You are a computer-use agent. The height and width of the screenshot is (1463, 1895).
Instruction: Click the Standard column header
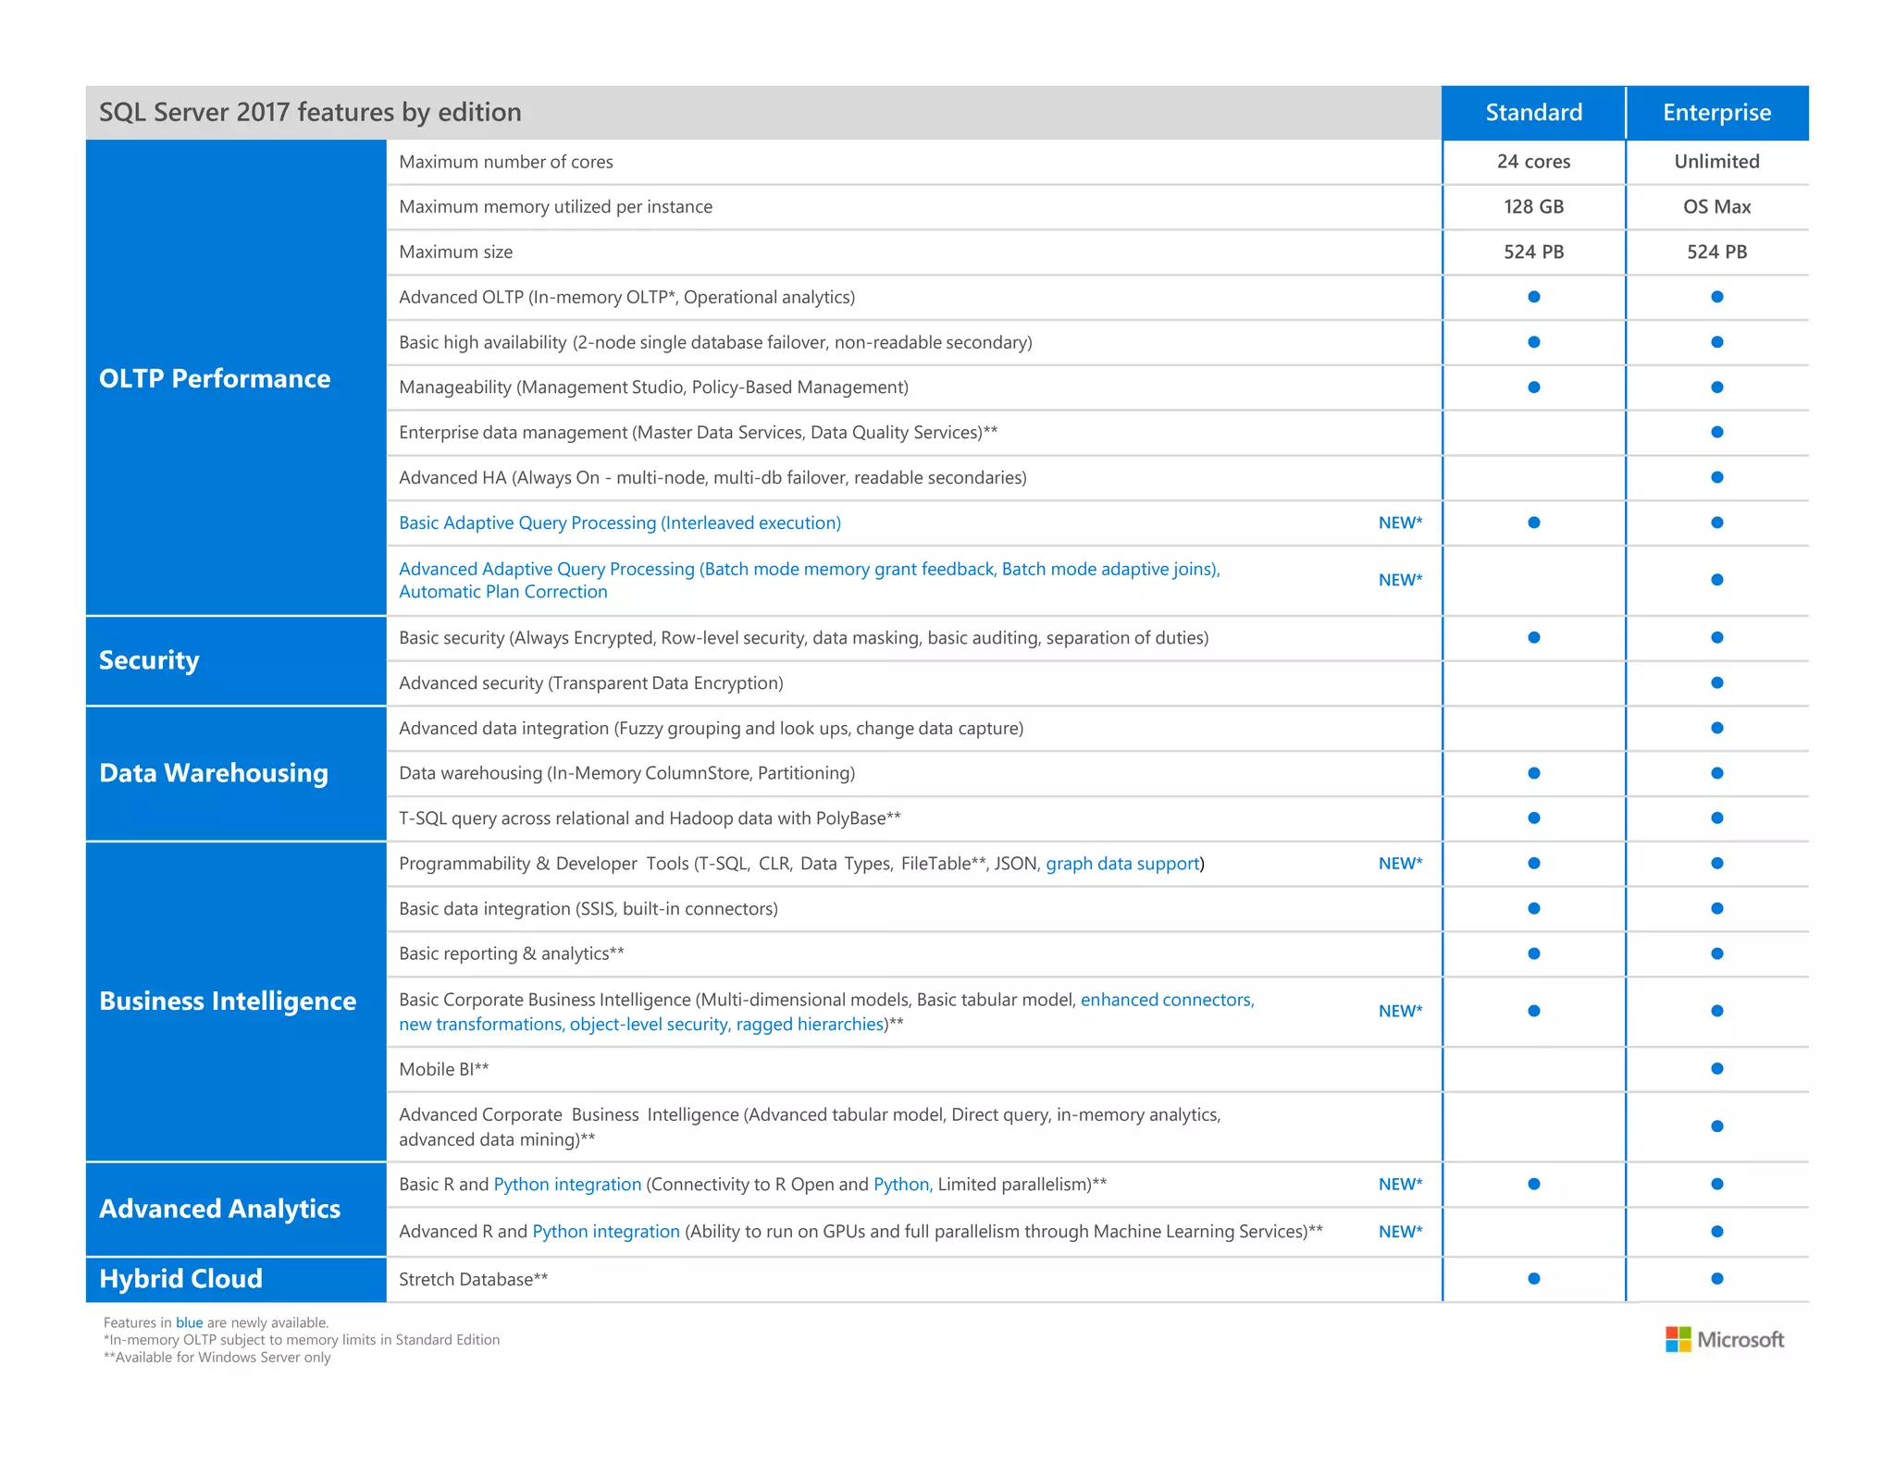click(1533, 113)
